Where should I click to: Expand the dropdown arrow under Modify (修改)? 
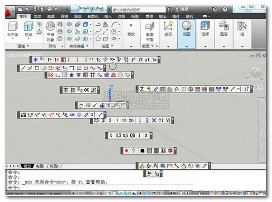coord(131,46)
